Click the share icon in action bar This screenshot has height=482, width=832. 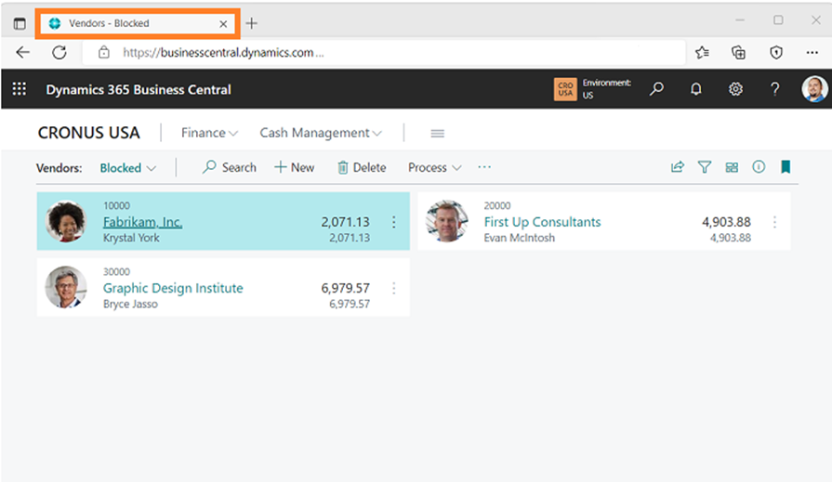pyautogui.click(x=678, y=167)
